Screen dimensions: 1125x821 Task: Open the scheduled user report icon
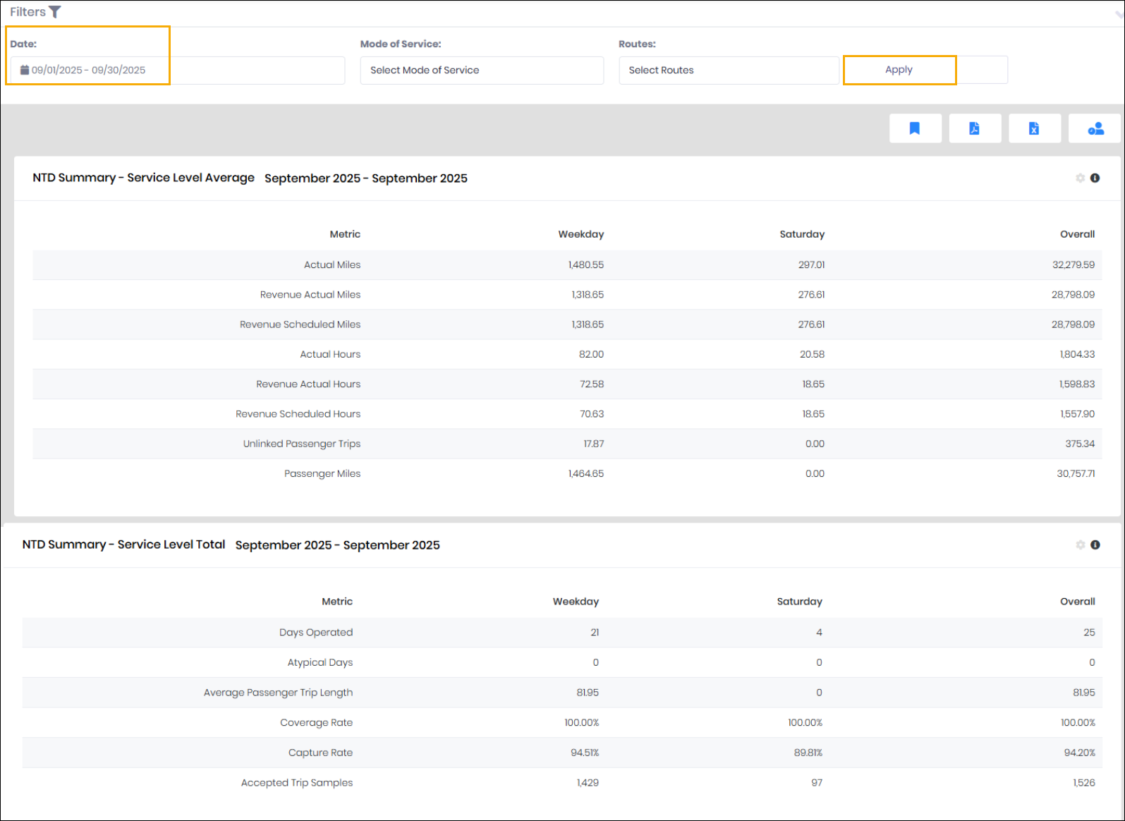click(1095, 128)
